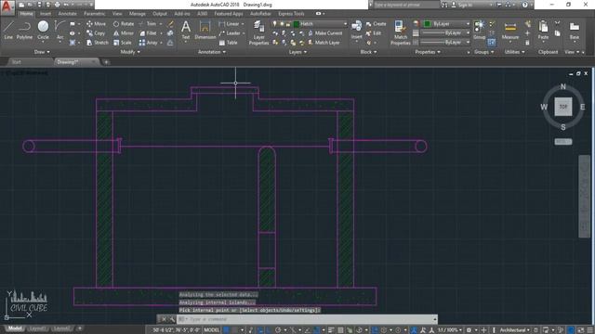Select the Polyline tool

click(24, 31)
